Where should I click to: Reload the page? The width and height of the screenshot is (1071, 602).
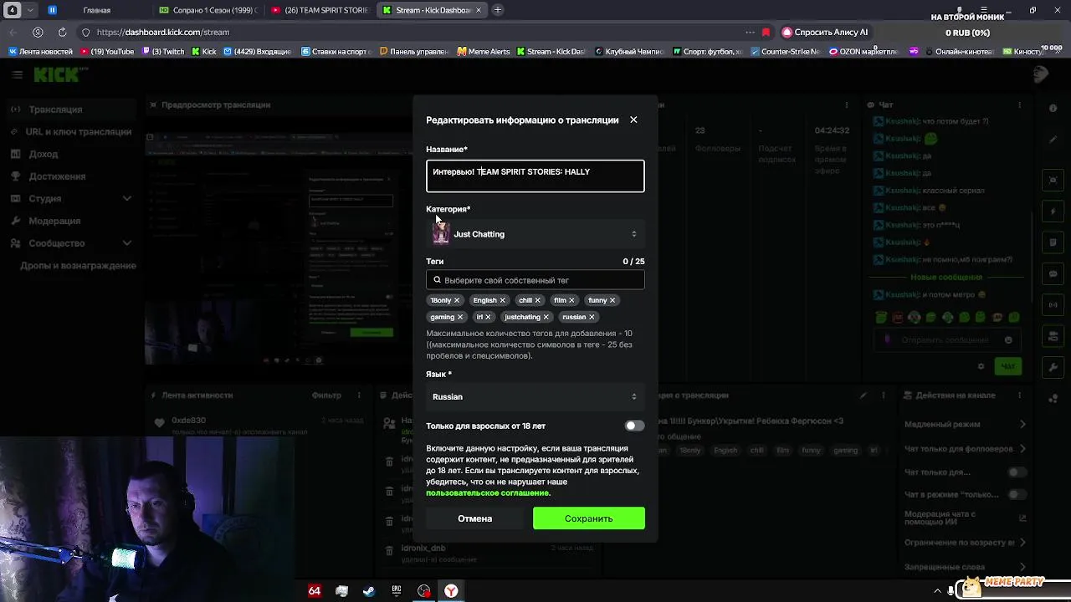click(x=62, y=32)
